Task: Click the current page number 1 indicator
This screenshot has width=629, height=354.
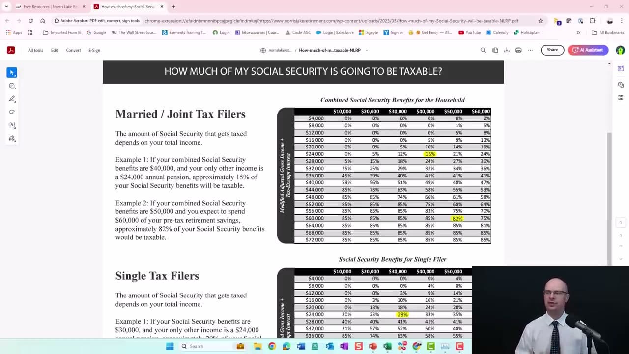Action: click(621, 222)
